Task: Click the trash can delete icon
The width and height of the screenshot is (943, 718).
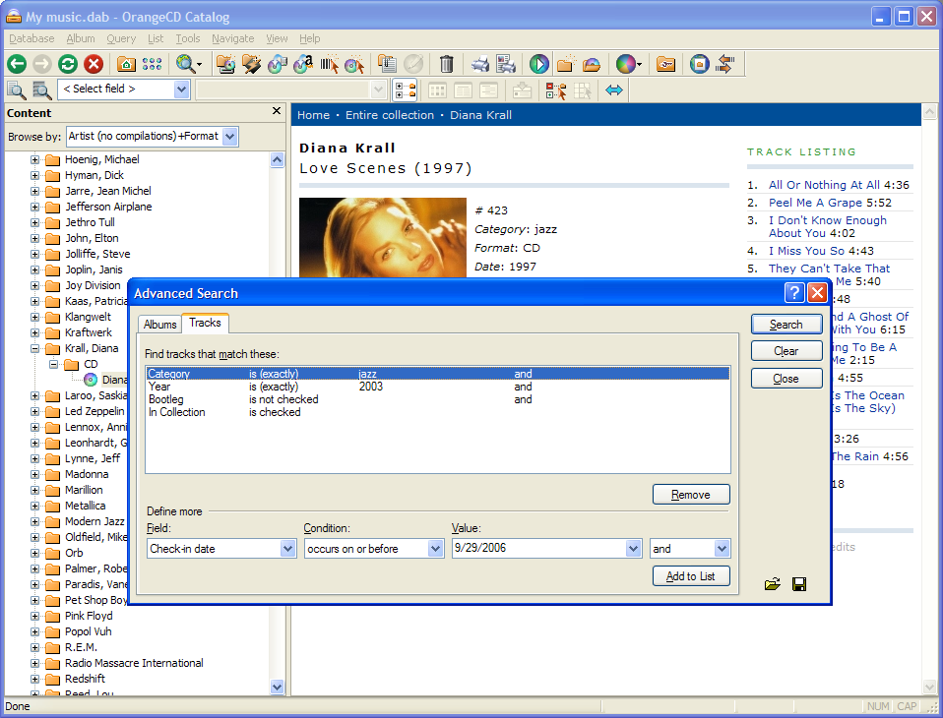Action: [x=446, y=64]
